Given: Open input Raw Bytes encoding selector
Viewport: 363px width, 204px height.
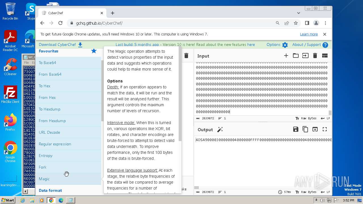Looking at the screenshot, I should pyautogui.click(x=306, y=118).
